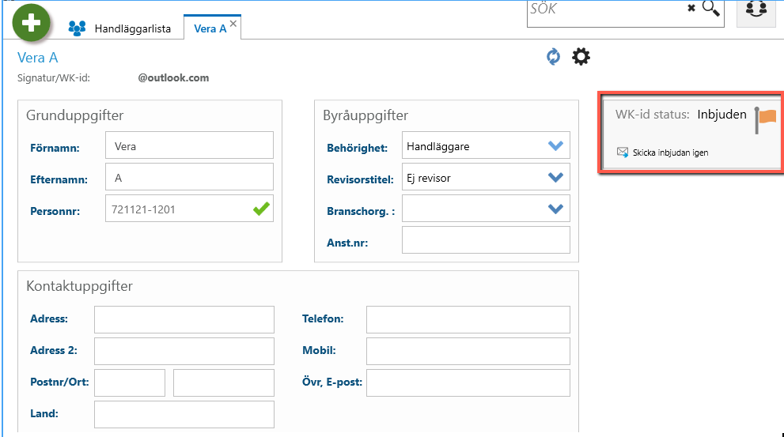The height and width of the screenshot is (437, 784).
Task: Clear the search field with the x icon
Action: point(691,8)
